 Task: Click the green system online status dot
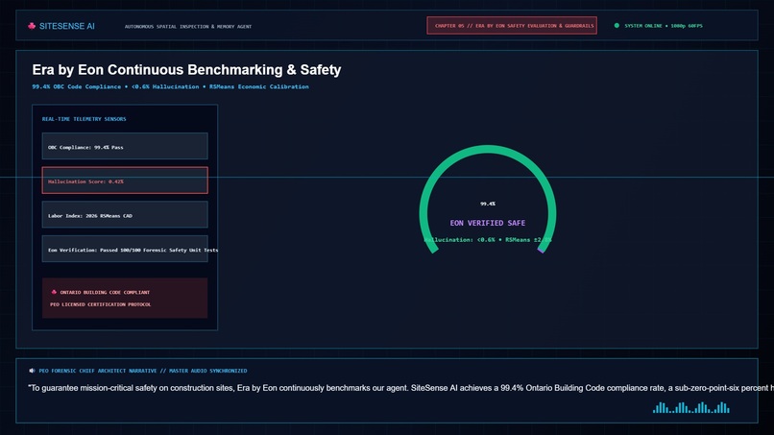(x=617, y=25)
